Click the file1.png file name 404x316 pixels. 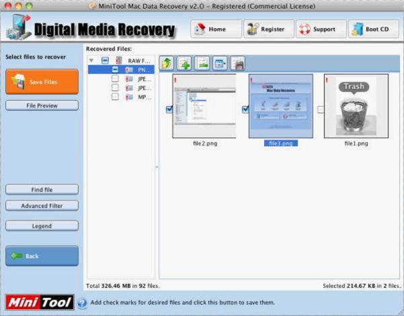(356, 144)
